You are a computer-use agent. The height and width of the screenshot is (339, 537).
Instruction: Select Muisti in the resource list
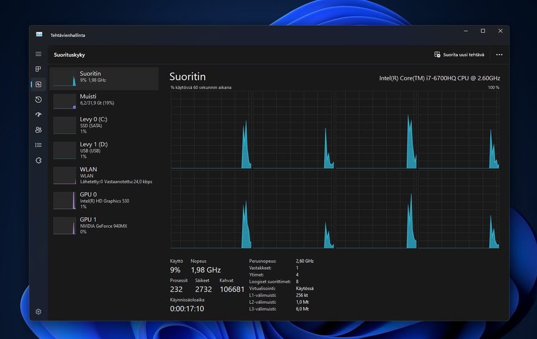click(104, 101)
